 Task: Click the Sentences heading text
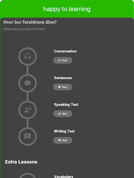(63, 78)
